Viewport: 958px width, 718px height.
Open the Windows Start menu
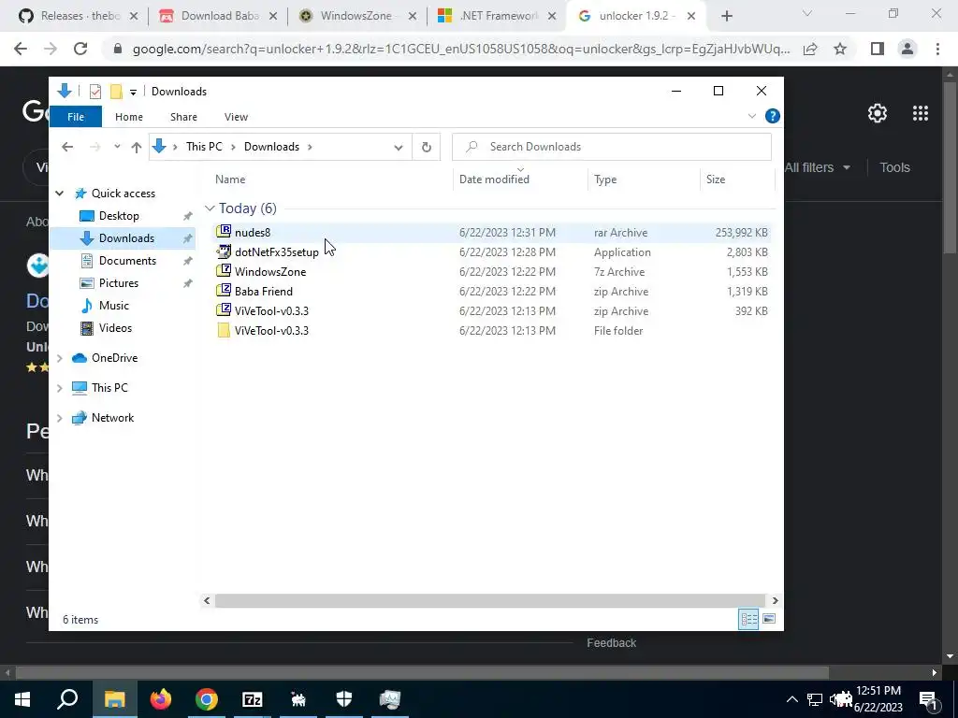coord(22,699)
